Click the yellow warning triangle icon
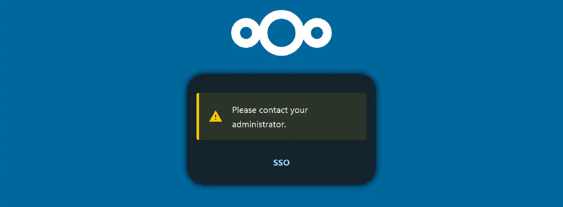 click(216, 116)
